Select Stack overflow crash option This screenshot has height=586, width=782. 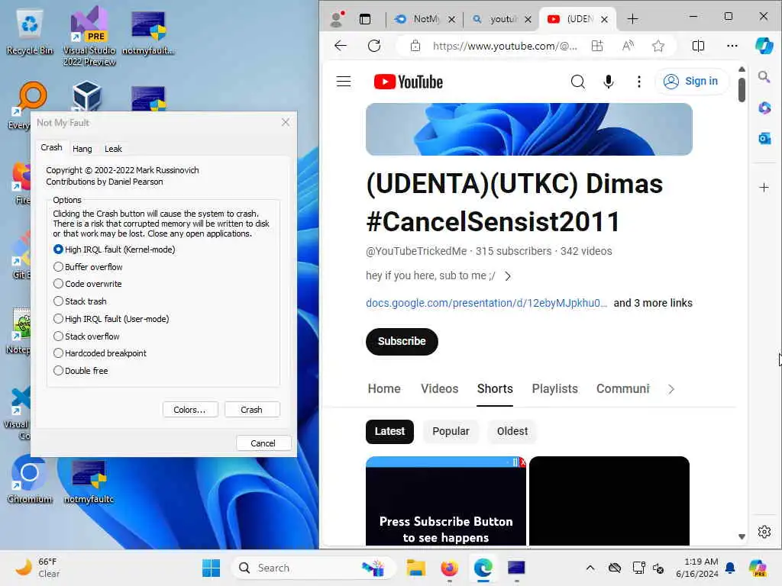point(86,336)
